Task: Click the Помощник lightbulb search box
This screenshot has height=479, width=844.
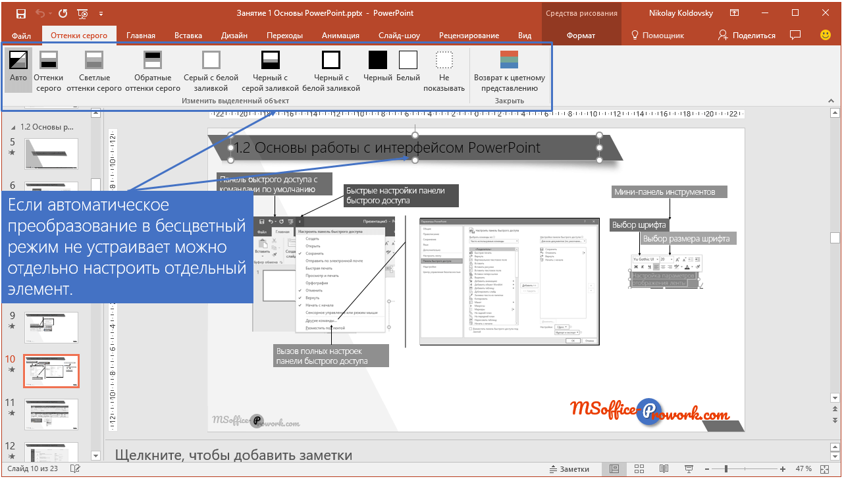Action: 658,36
